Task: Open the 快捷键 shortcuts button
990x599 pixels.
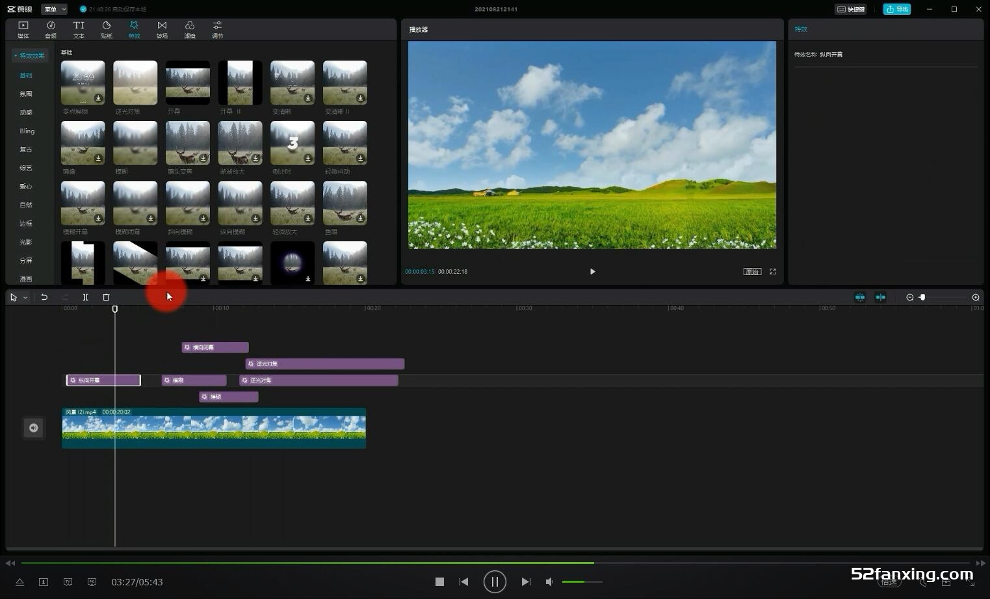Action: [x=851, y=9]
